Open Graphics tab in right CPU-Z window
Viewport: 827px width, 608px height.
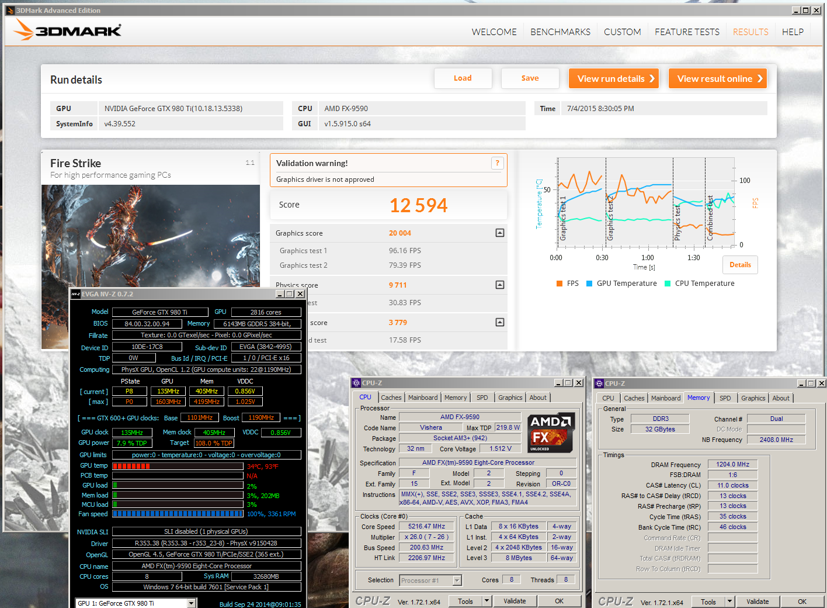click(x=753, y=398)
